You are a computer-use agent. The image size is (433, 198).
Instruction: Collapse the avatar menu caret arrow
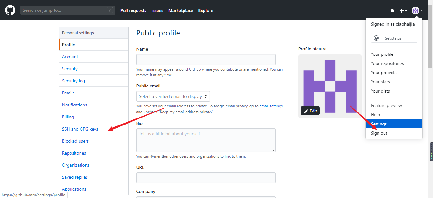point(421,10)
